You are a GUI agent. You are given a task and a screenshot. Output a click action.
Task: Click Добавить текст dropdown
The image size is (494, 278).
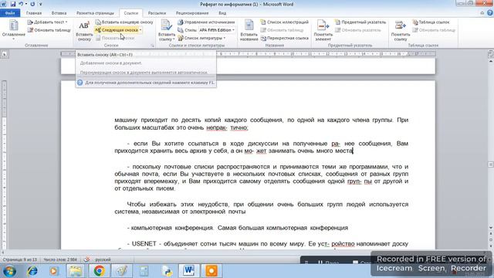pos(47,22)
